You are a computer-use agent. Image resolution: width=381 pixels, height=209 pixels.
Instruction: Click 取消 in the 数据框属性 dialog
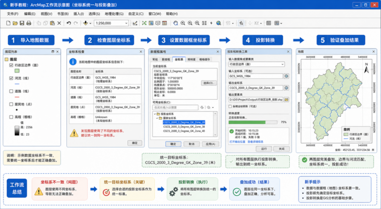191,144
